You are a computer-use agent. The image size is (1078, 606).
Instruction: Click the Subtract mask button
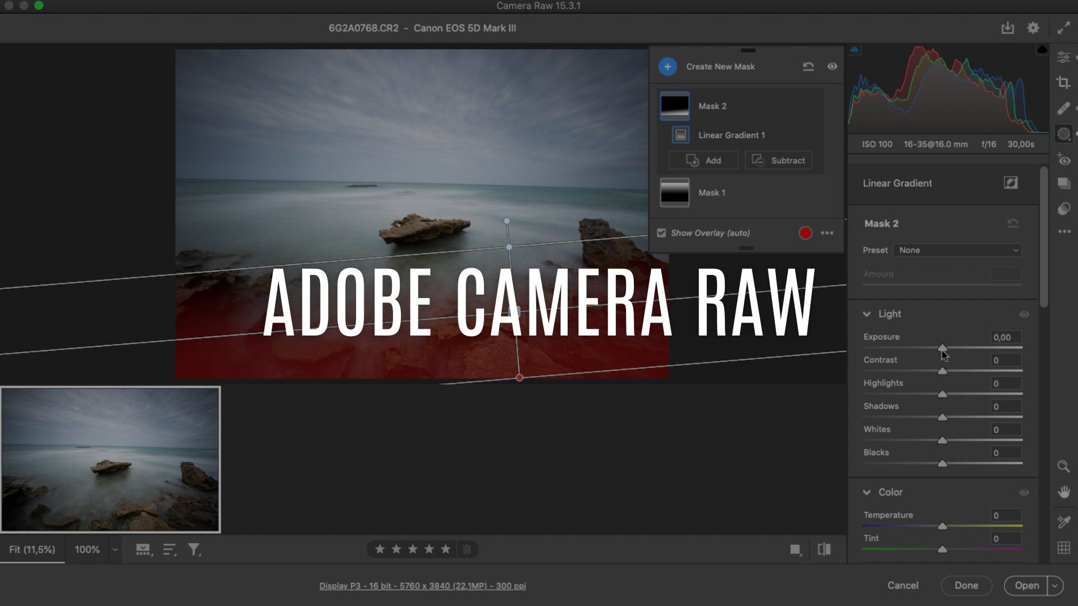click(778, 160)
